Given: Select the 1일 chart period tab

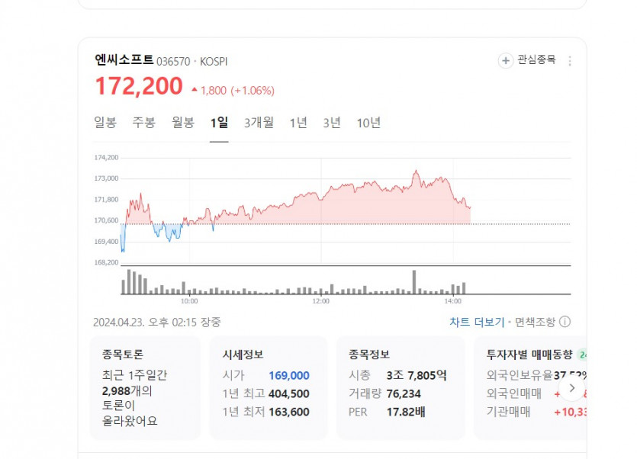Looking at the screenshot, I should click(219, 123).
